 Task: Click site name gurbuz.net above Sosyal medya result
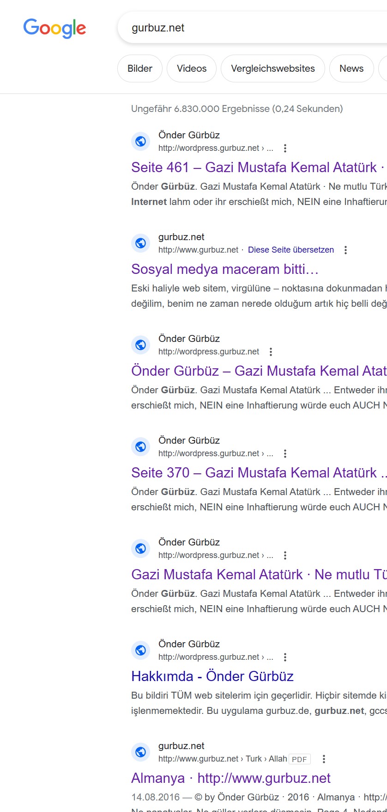181,237
